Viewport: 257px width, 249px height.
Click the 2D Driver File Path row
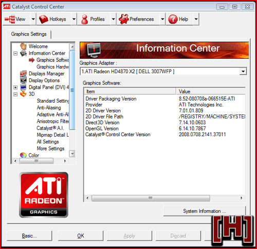pyautogui.click(x=164, y=117)
